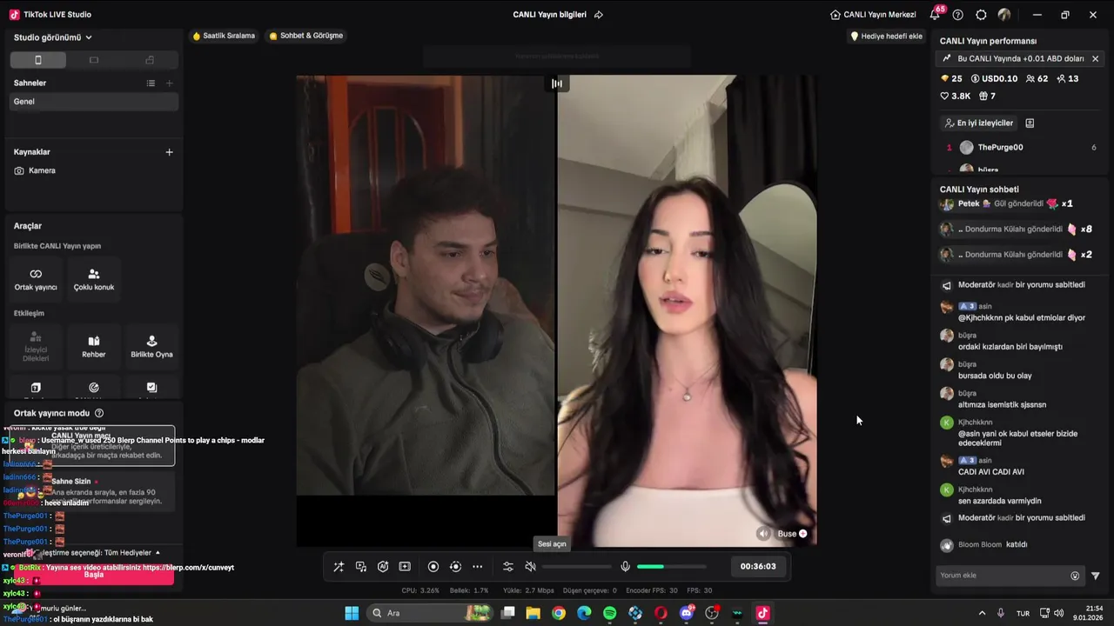1114x626 pixels.
Task: Open the viewer list details icon
Action: [1030, 123]
